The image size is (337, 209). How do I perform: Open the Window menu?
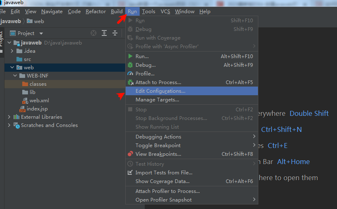coord(185,12)
